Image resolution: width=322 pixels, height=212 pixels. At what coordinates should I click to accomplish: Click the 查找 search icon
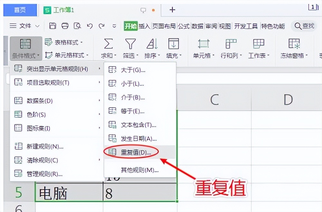(x=298, y=26)
